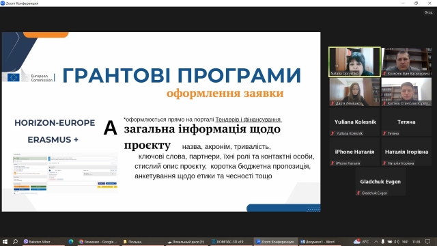Switch the УКР keyboard language indicator
437x246 pixels.
click(406, 241)
